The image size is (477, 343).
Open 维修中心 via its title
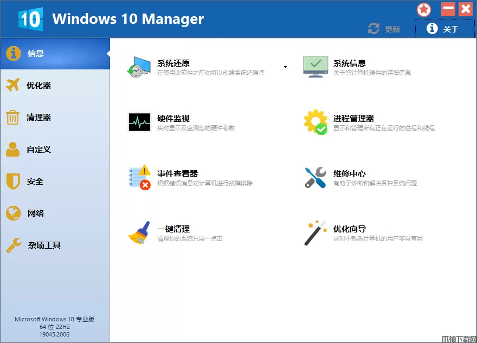350,173
